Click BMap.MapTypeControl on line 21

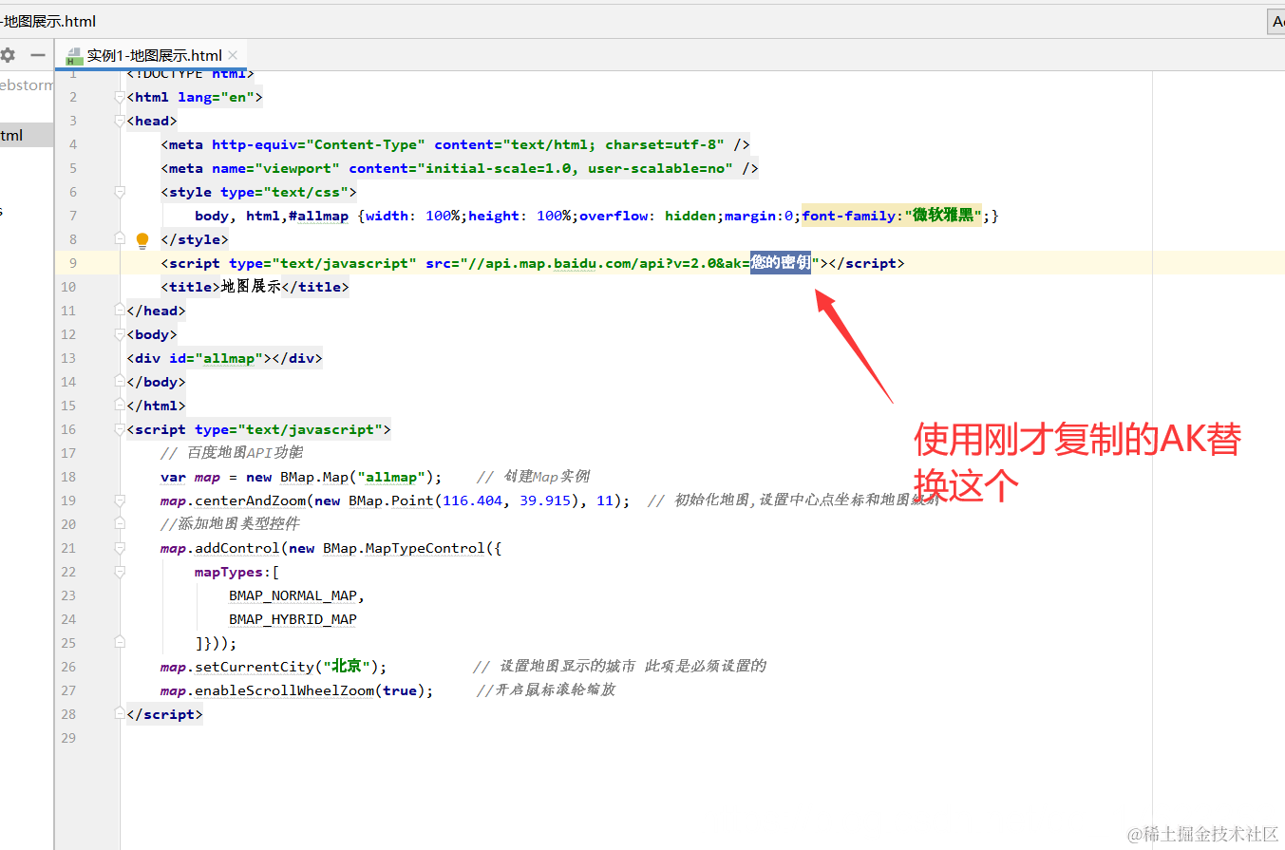pos(404,548)
